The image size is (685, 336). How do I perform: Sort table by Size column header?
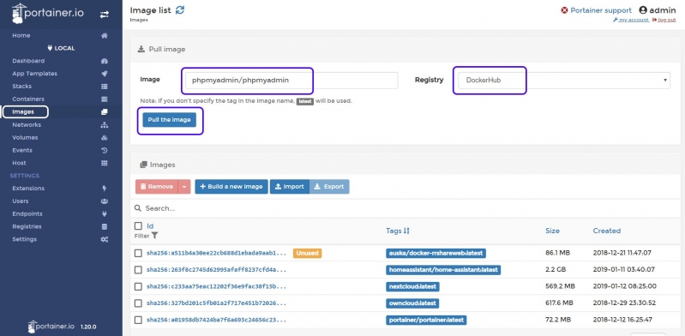point(552,231)
